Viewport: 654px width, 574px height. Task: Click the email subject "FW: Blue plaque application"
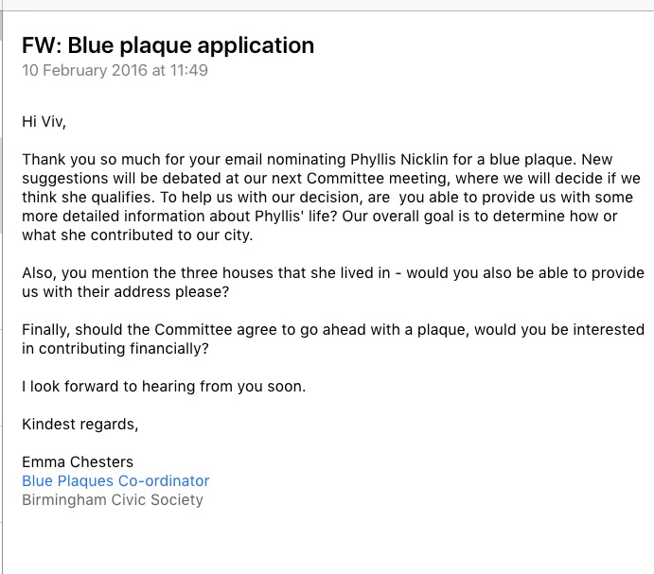tap(168, 44)
